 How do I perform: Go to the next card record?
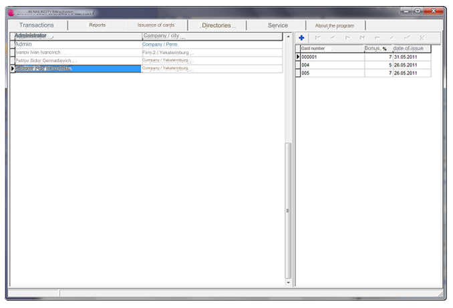click(x=347, y=38)
